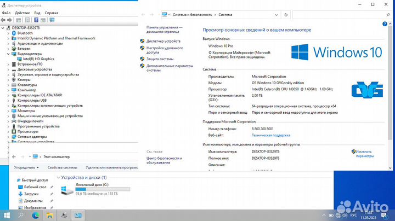Collapse Устройства и диски group
This screenshot has height=221, width=395.
click(59, 178)
